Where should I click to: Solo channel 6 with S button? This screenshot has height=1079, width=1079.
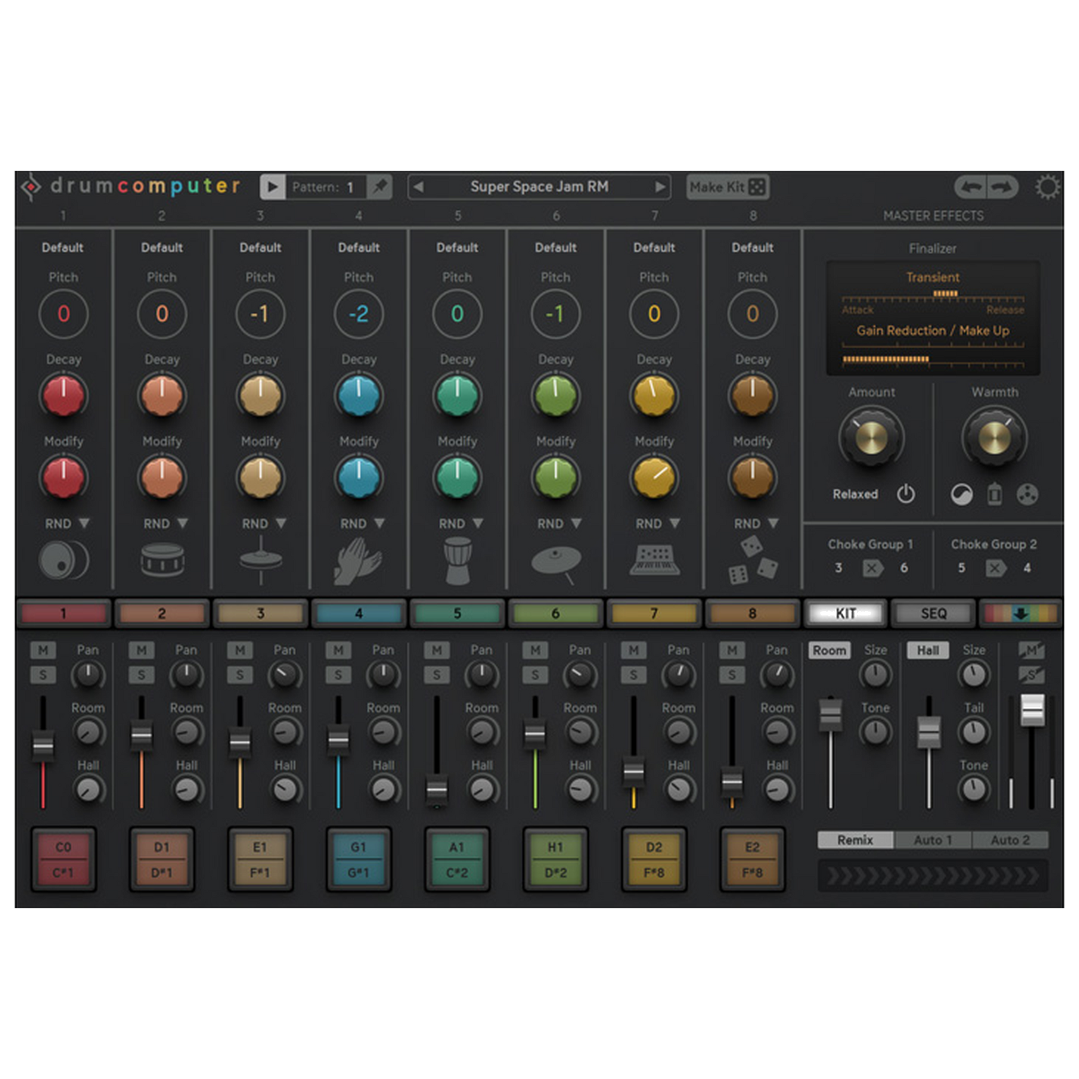click(x=535, y=675)
